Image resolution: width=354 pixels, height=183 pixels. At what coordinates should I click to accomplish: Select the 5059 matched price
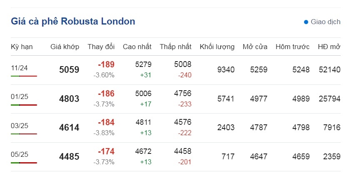[x=69, y=69]
